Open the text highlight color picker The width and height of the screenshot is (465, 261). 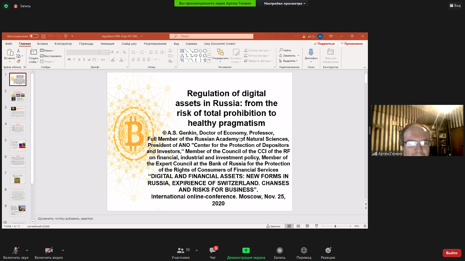(113, 59)
